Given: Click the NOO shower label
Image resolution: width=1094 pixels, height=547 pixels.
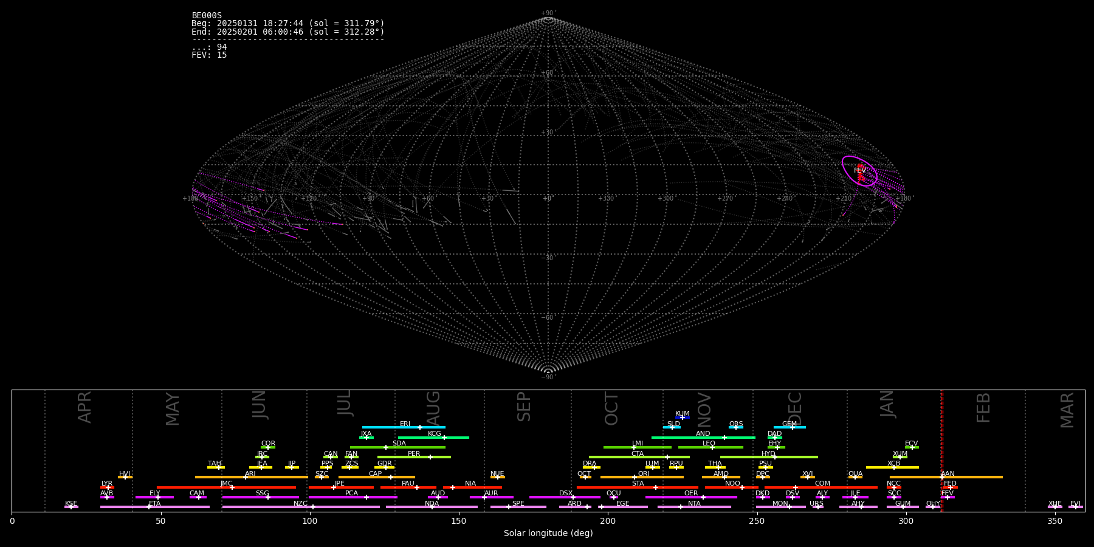Looking at the screenshot, I should click(x=732, y=484).
